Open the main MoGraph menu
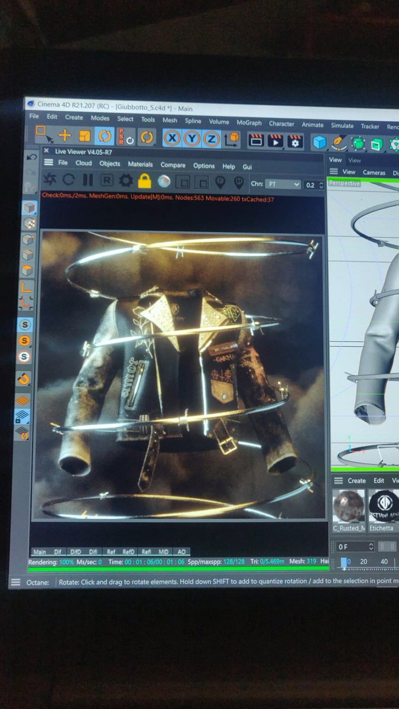 pos(249,122)
